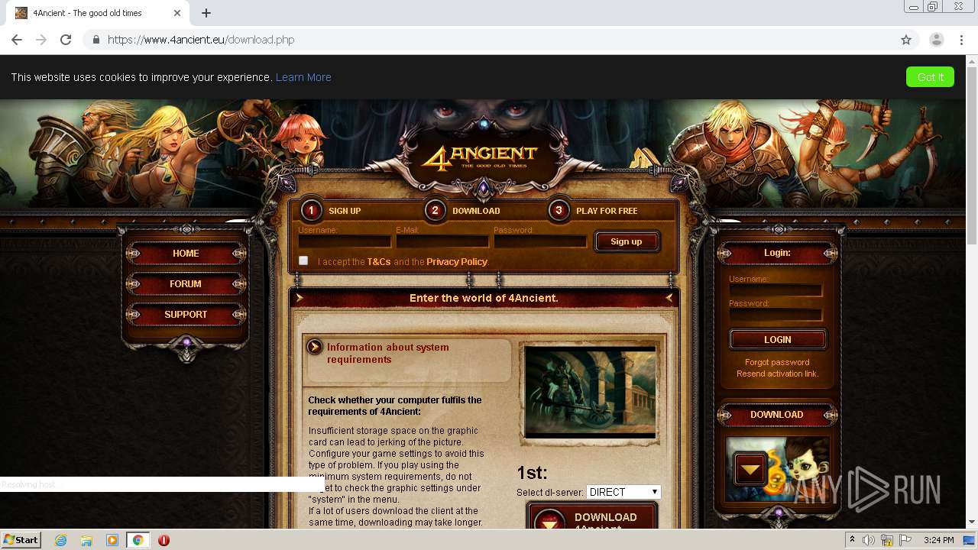Focus the sign-up Username field
The image size is (978, 550).
[345, 241]
